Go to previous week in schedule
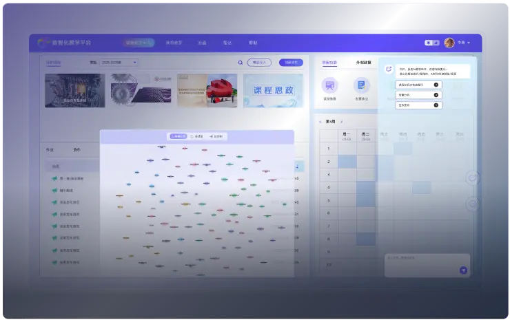 pos(321,121)
